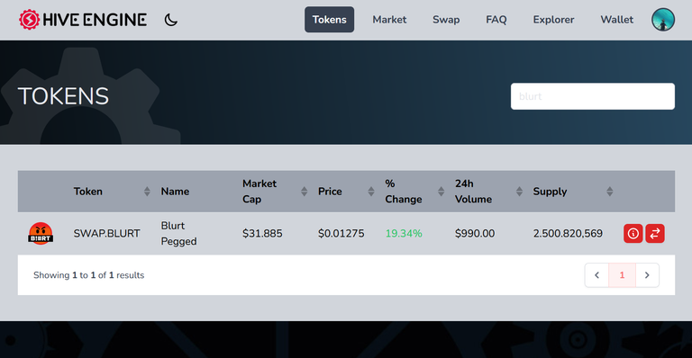Click the Blurt token logo
The image size is (692, 358).
[x=41, y=233]
